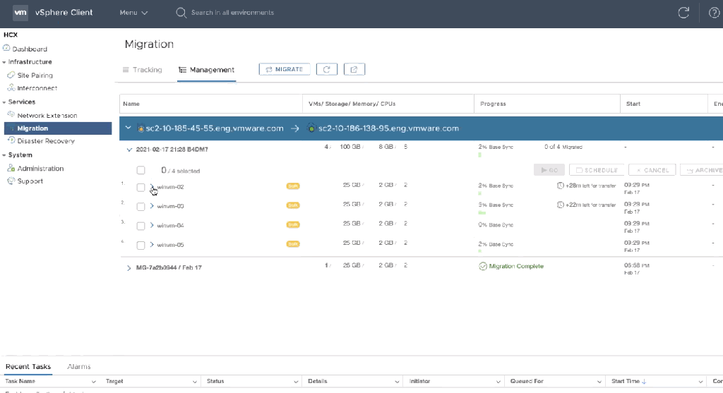Click the MIGRATE button
The image size is (723, 393).
coord(285,69)
